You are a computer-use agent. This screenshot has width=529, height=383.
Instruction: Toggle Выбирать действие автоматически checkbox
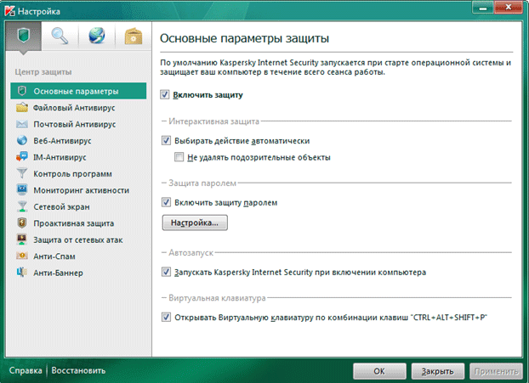pyautogui.click(x=166, y=140)
